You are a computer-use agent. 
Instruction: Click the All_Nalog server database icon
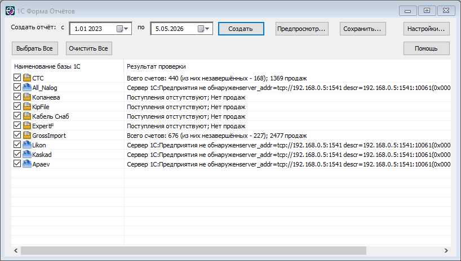click(x=27, y=87)
